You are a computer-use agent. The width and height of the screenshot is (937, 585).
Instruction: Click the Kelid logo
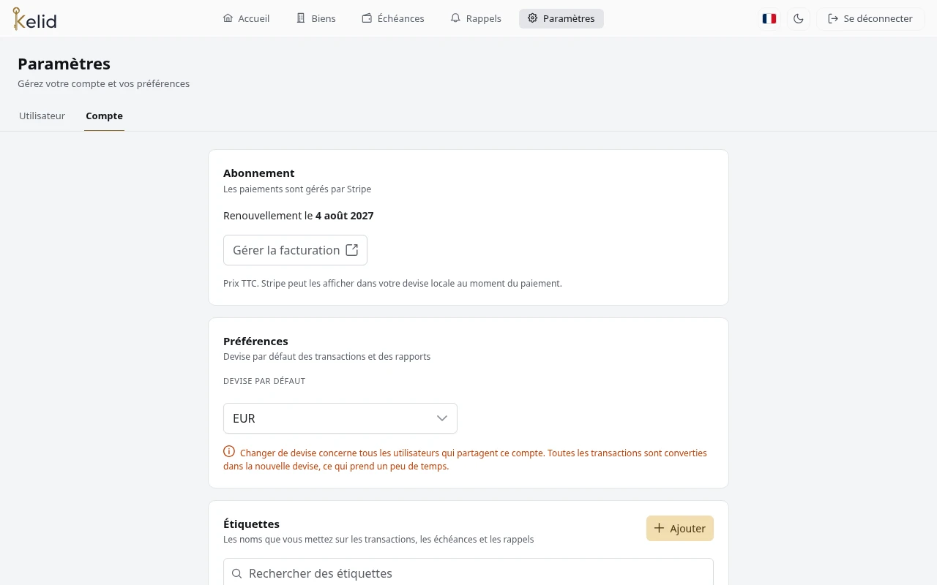[34, 19]
